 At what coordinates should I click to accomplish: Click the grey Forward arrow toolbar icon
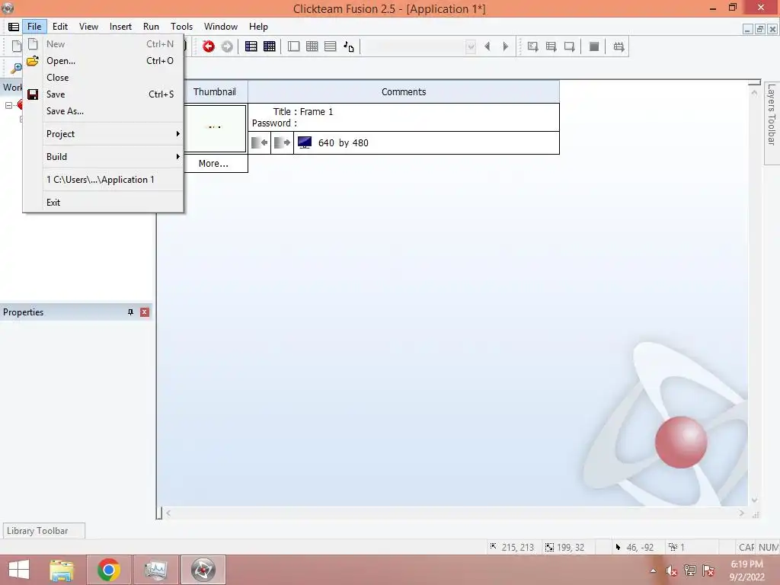(x=227, y=46)
